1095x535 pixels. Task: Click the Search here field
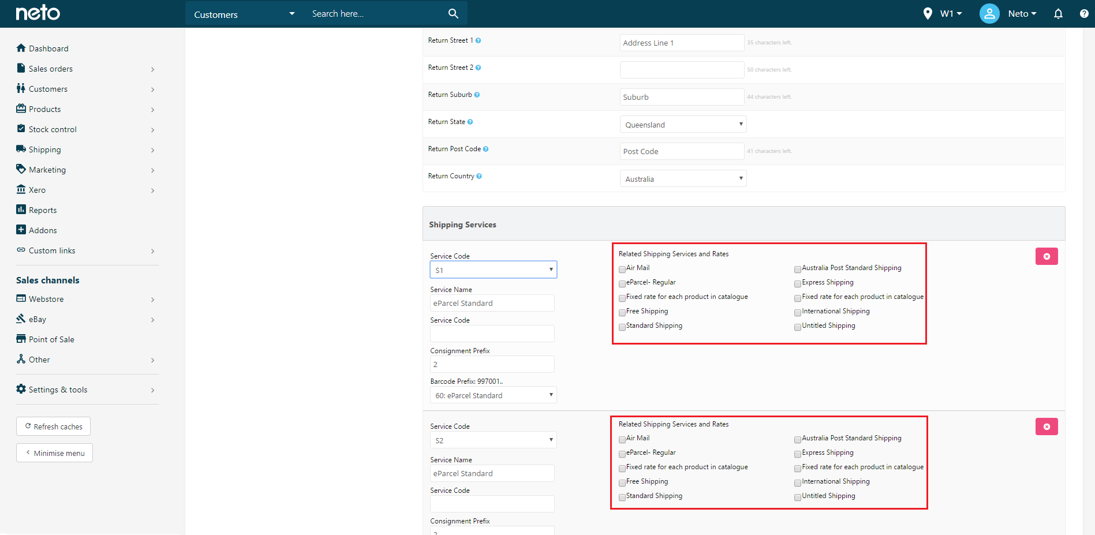(x=375, y=13)
